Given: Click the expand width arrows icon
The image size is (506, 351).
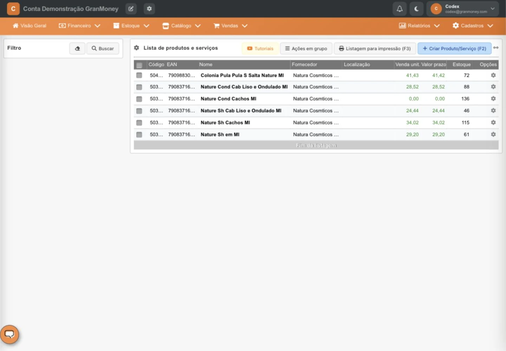Looking at the screenshot, I should (x=496, y=48).
